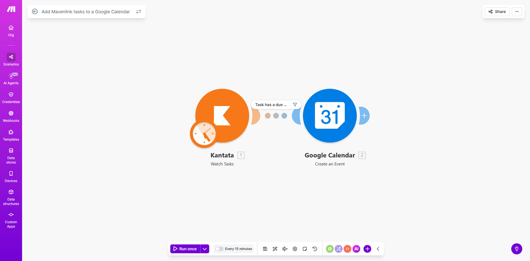The width and height of the screenshot is (530, 261).
Task: Open the notes sticky icon
Action: click(305, 249)
